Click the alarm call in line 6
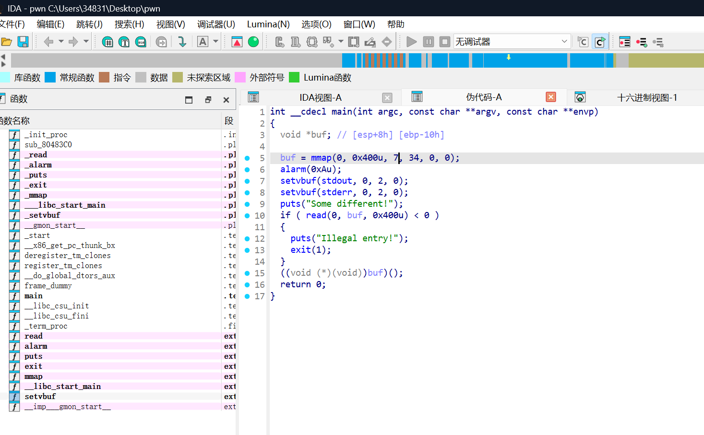 (x=293, y=169)
